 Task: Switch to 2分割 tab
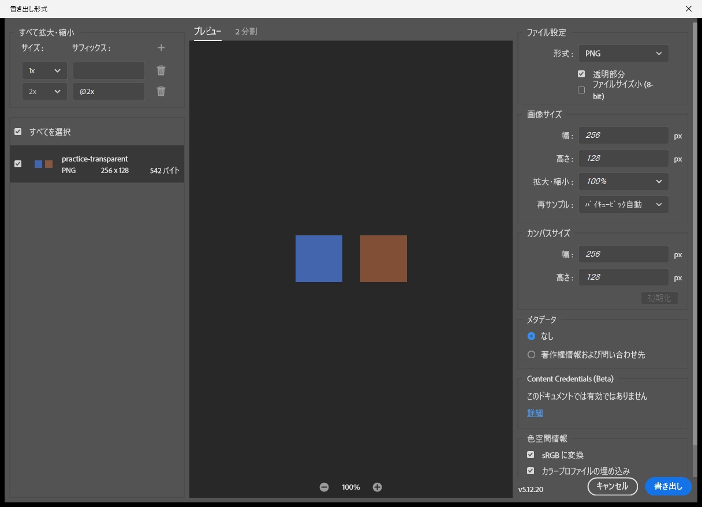246,32
